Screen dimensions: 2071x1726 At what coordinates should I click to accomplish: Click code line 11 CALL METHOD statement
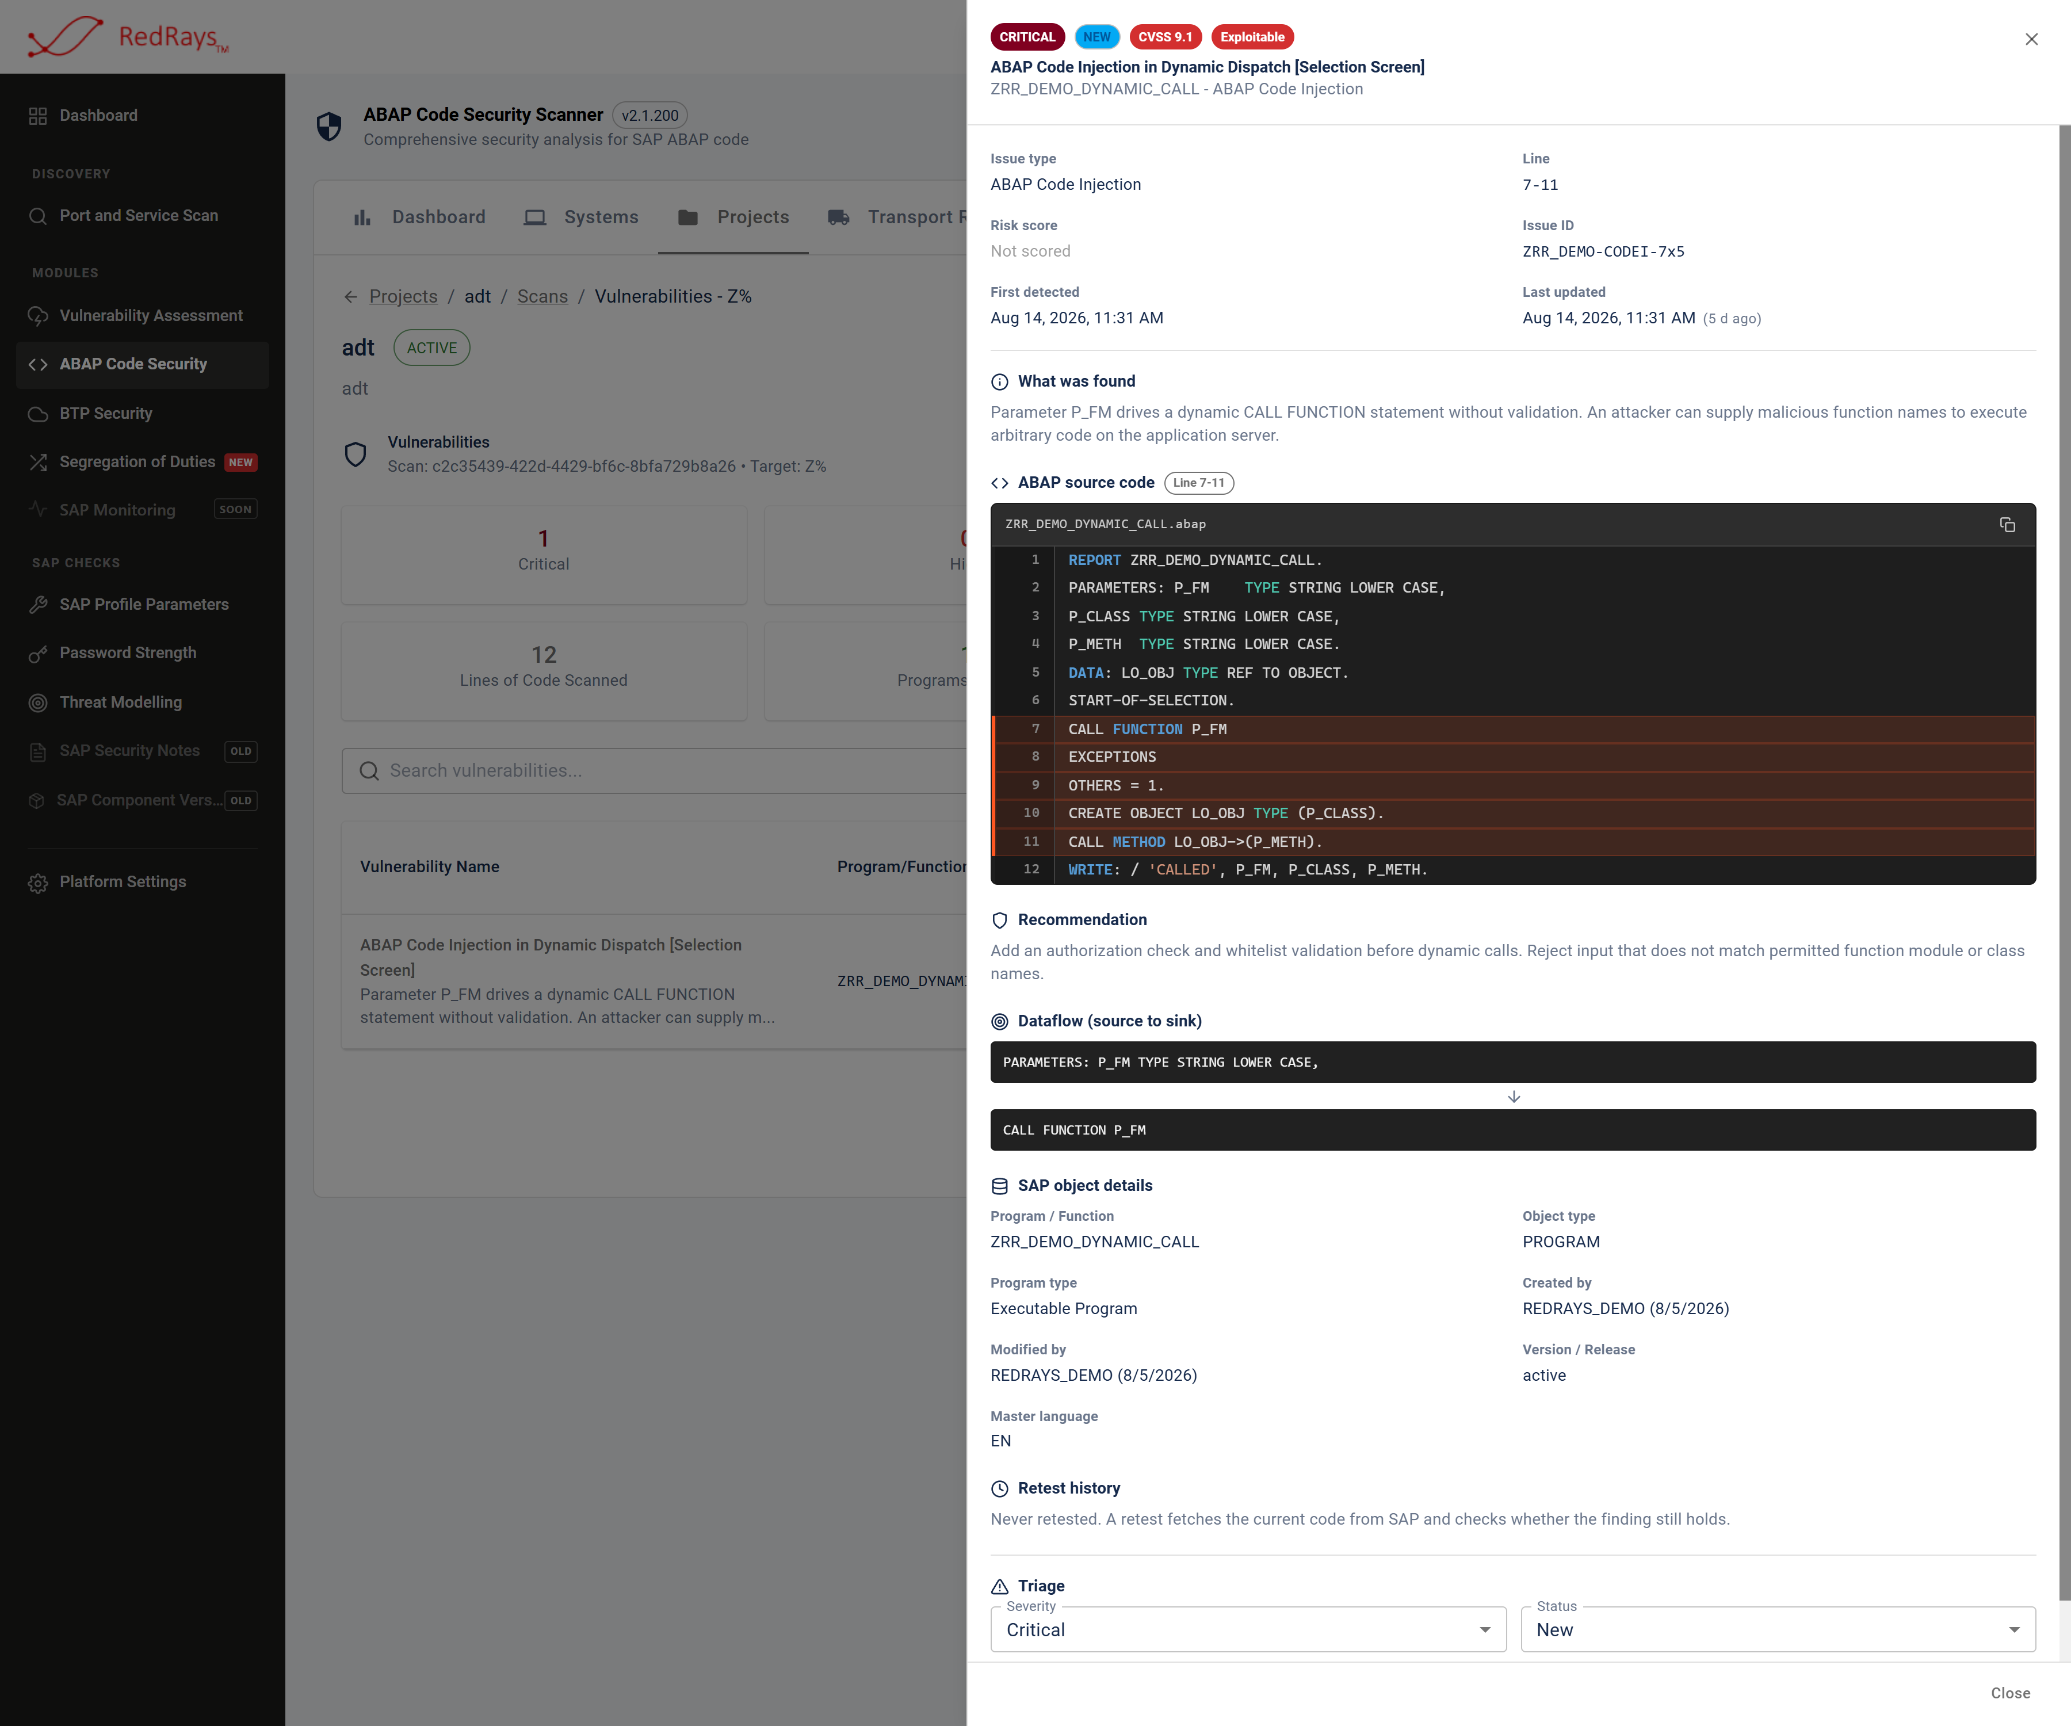pyautogui.click(x=1514, y=842)
